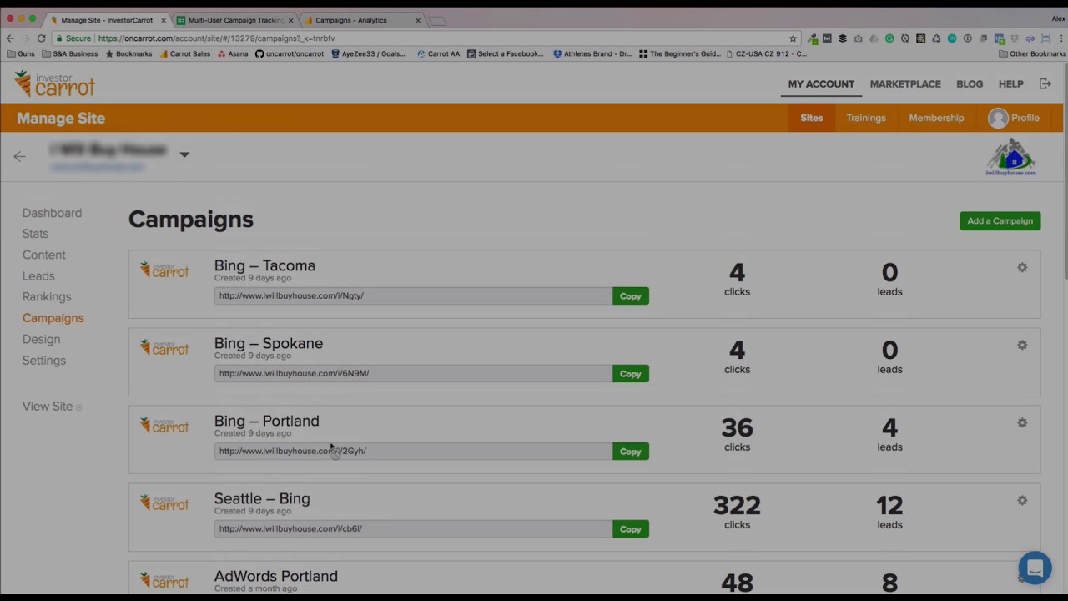Open MARKETPLACE in top navigation
Viewport: 1068px width, 601px height.
905,84
